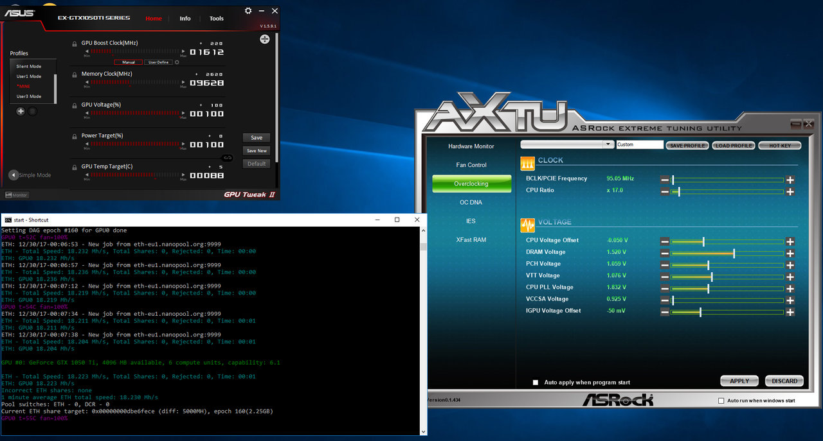Delete profile using trash icon
The image size is (823, 441).
33,111
